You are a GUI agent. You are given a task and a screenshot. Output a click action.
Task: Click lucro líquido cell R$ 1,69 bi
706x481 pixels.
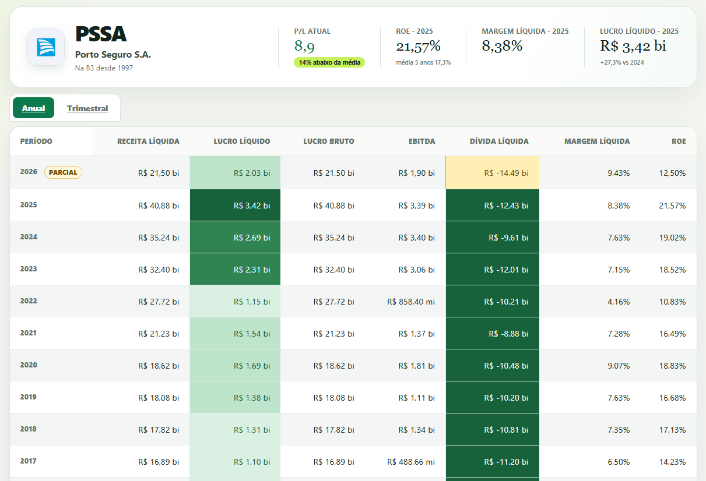point(235,365)
